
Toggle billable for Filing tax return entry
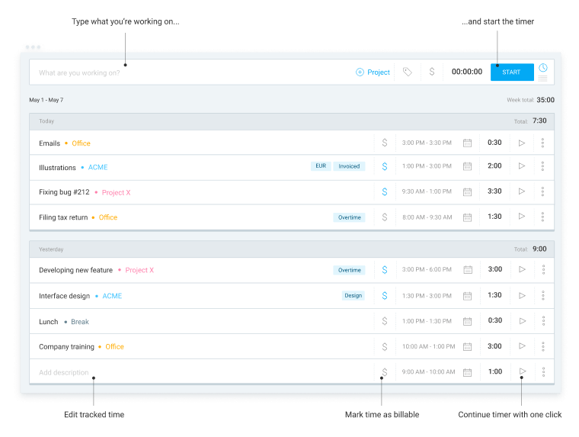385,217
